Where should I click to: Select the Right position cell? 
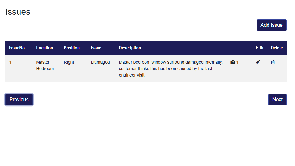click(x=69, y=62)
